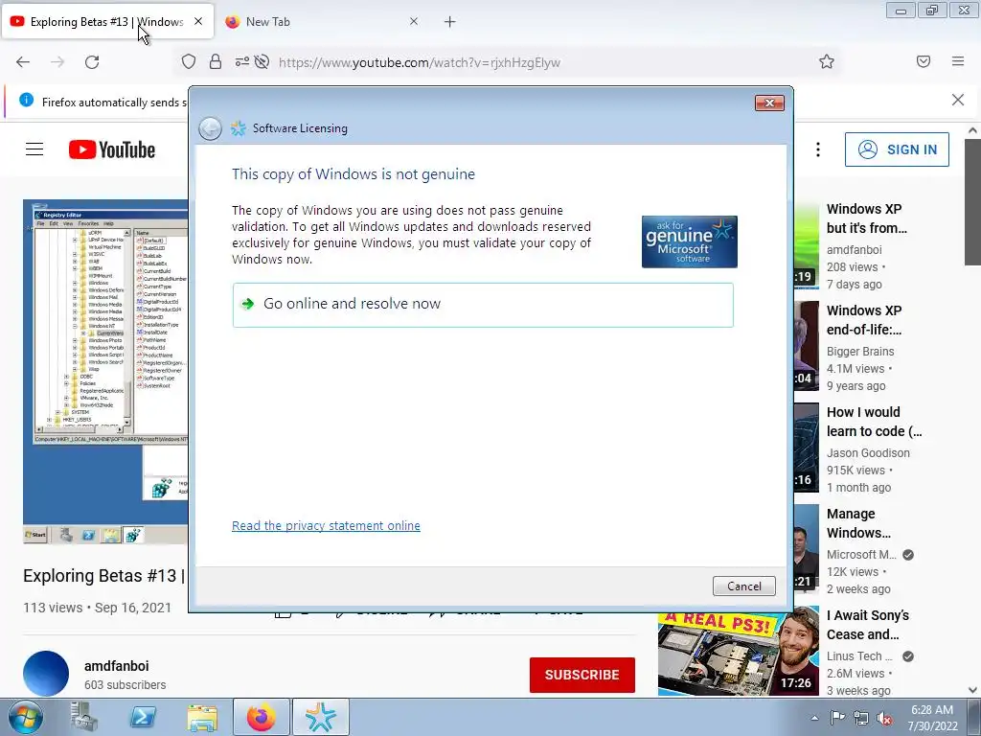Open File Explorer from the taskbar
This screenshot has width=981, height=736.
click(201, 718)
